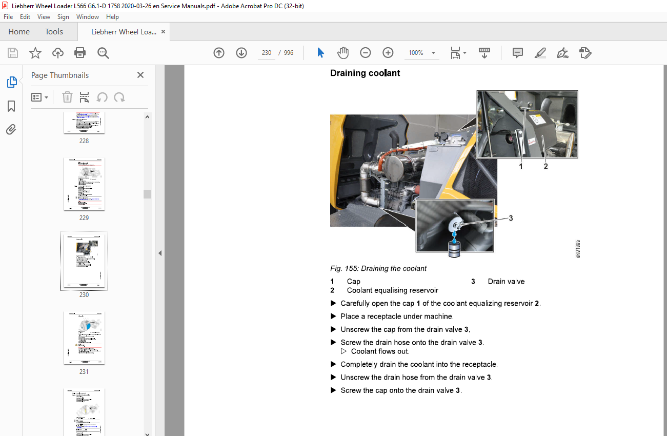The height and width of the screenshot is (436, 667).
Task: Click the Request signatures stamp icon
Action: (x=585, y=53)
